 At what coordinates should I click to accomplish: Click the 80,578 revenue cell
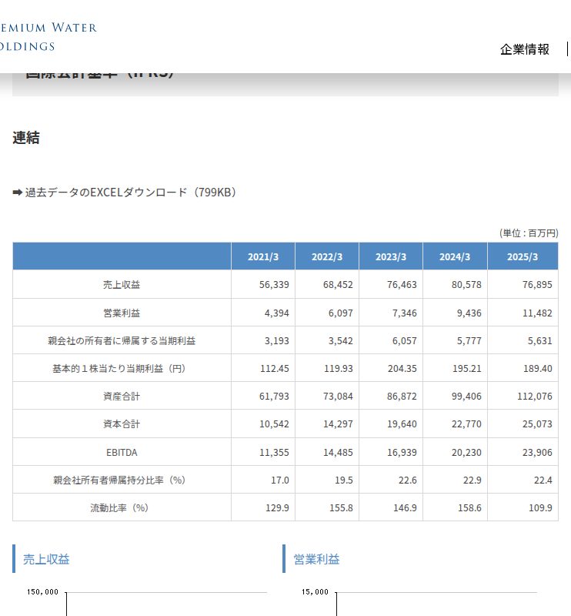coord(455,284)
